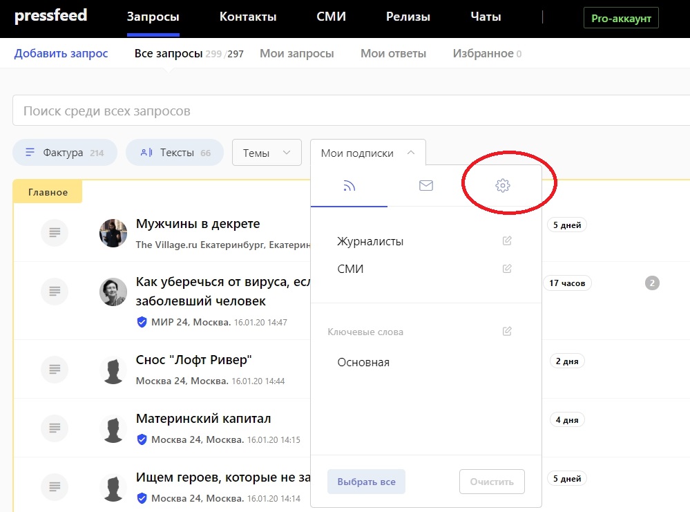Viewport: 690px width, 512px height.
Task: Click the Добавить запрос link
Action: point(61,53)
